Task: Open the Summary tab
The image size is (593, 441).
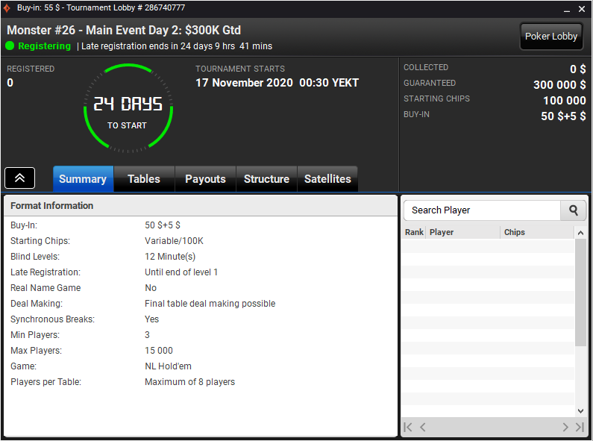Action: (x=84, y=179)
